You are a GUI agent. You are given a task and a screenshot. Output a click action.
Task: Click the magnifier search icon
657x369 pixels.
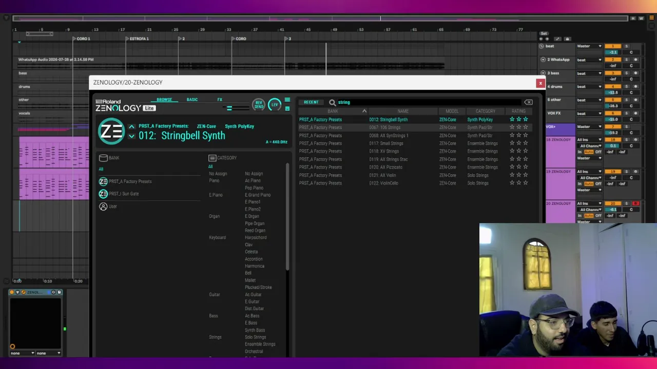(332, 102)
